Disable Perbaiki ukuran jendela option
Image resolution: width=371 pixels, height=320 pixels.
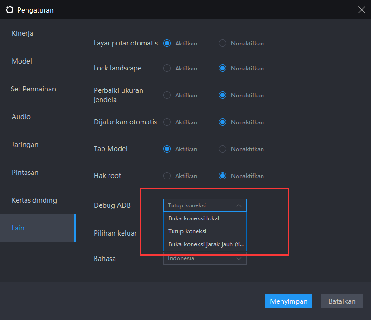(223, 95)
